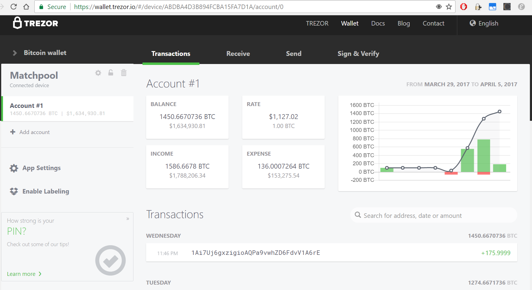This screenshot has height=290, width=532.
Task: Switch to the Transactions tab
Action: (x=171, y=54)
